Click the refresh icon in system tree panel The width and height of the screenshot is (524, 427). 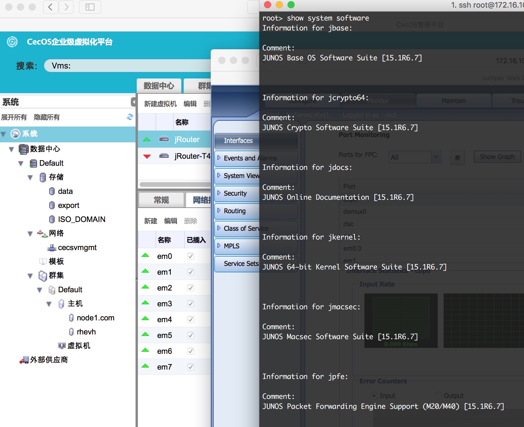tap(130, 117)
